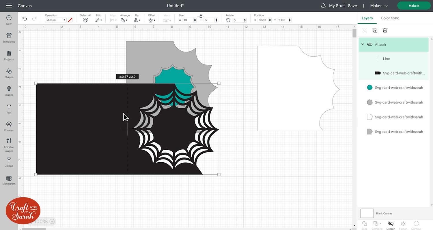Collapse the Attach layer group
433x230 pixels.
(x=363, y=44)
